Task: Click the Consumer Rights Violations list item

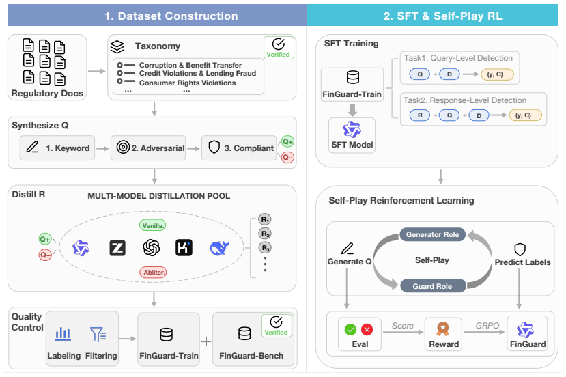Action: point(187,83)
